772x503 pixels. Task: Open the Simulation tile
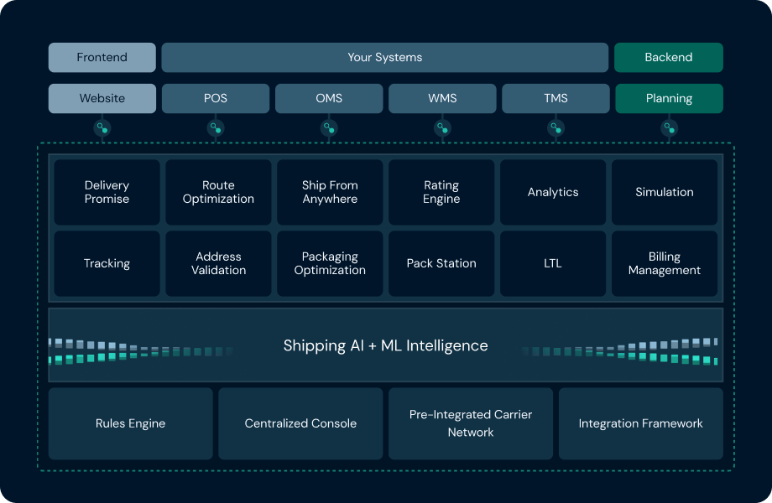coord(665,192)
